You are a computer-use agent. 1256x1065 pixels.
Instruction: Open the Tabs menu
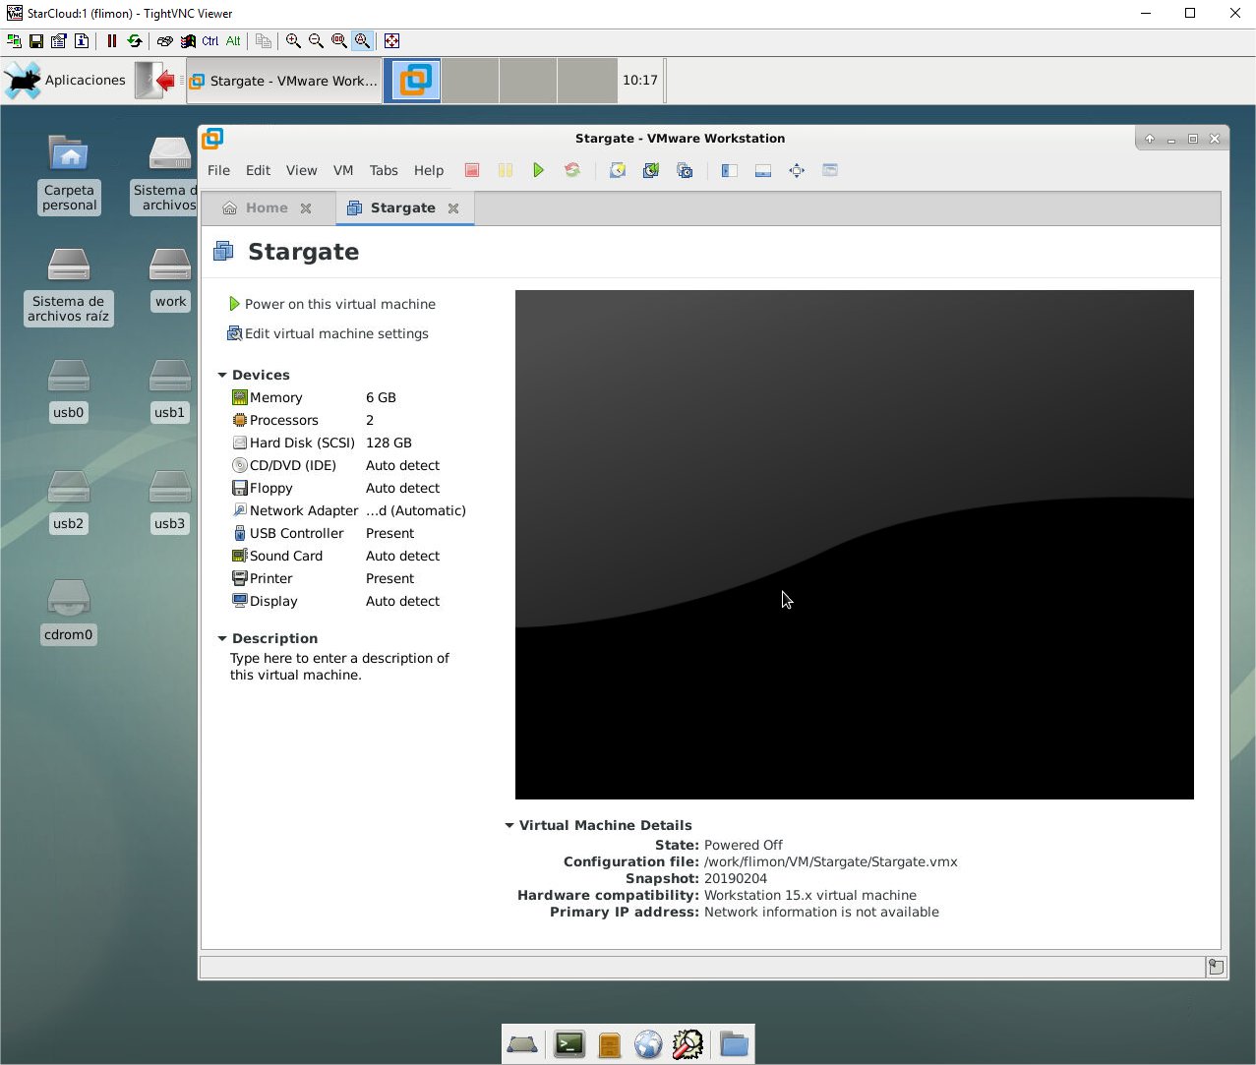point(384,170)
